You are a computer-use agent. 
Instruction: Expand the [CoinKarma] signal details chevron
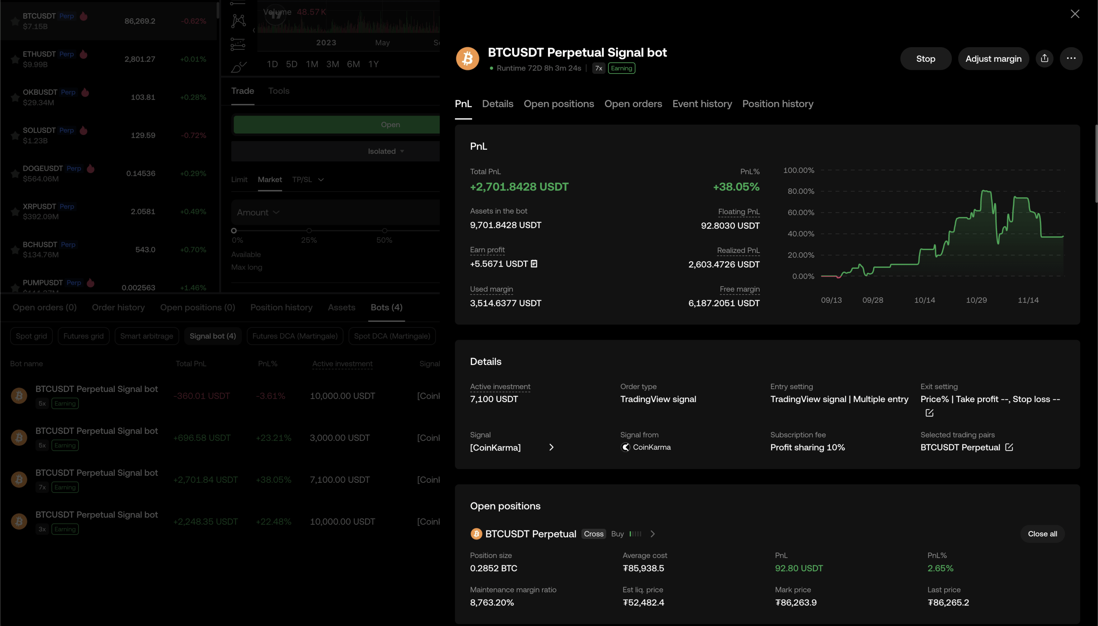coord(552,447)
